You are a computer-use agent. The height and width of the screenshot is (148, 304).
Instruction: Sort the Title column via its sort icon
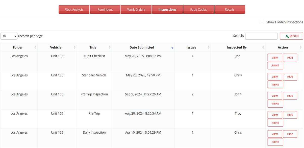(x=109, y=47)
